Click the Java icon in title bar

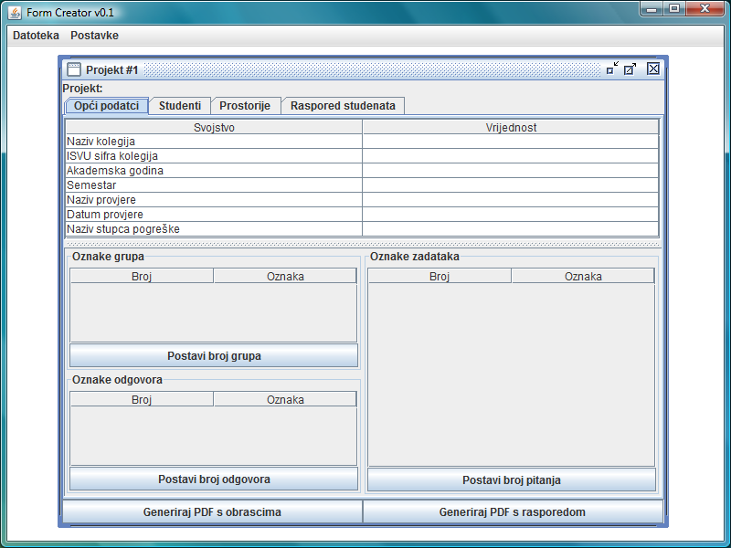15,12
